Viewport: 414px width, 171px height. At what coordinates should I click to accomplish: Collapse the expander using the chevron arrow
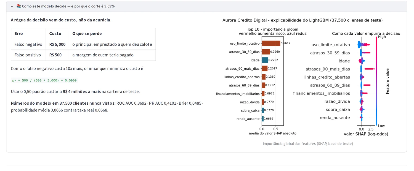[x=12, y=6]
